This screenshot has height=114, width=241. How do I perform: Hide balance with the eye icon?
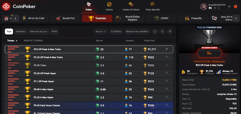click(215, 8)
